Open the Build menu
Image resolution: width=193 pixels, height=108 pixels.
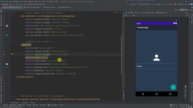[36, 1]
